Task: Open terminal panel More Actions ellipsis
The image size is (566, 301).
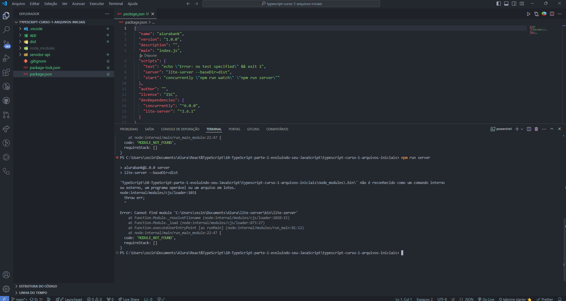Action: [544, 129]
